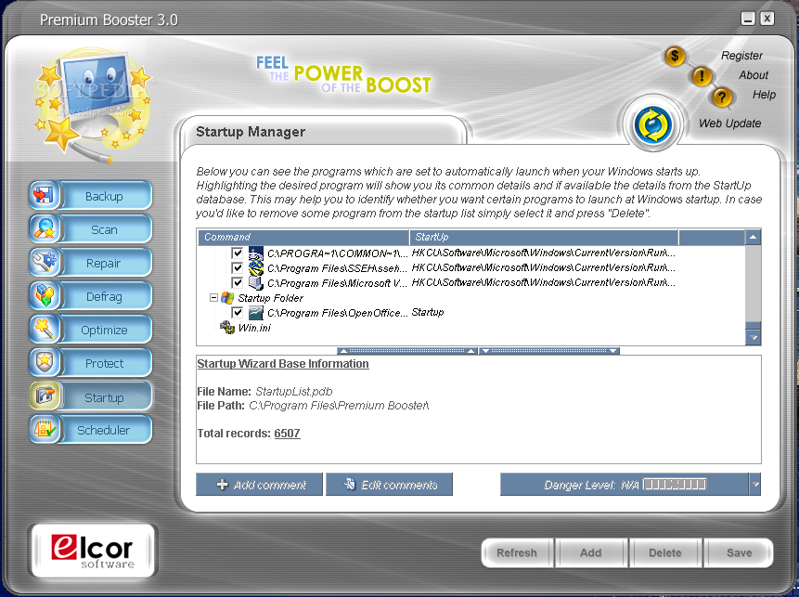Click the Microsoft V... entry computer icon
799x597 pixels.
pos(256,282)
